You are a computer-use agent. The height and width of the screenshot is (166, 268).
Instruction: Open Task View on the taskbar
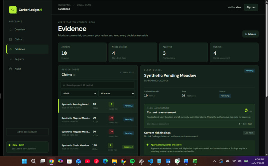coord(42,161)
